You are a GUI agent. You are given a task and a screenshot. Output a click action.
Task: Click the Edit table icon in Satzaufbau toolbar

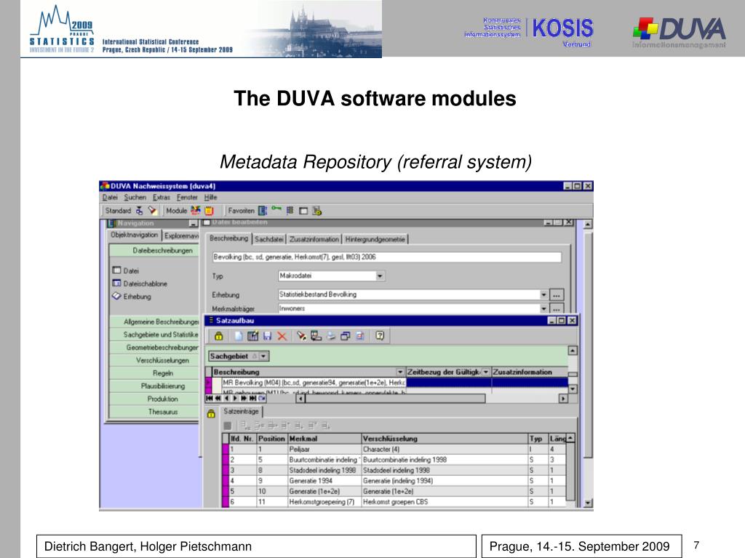252,336
